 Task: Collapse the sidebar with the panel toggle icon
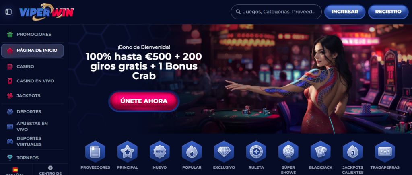(x=8, y=12)
